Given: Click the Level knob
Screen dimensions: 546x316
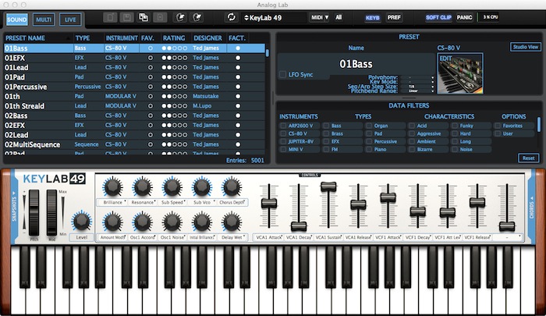Looking at the screenshot, I should point(81,222).
